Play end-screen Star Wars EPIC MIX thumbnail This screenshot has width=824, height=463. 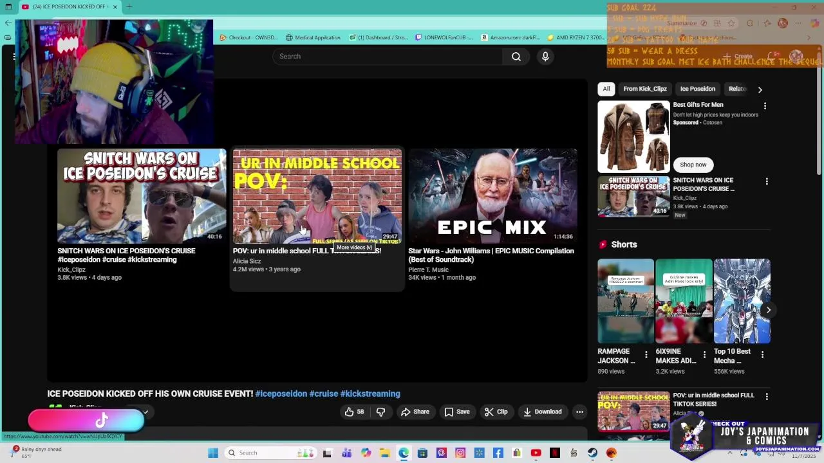(x=492, y=196)
